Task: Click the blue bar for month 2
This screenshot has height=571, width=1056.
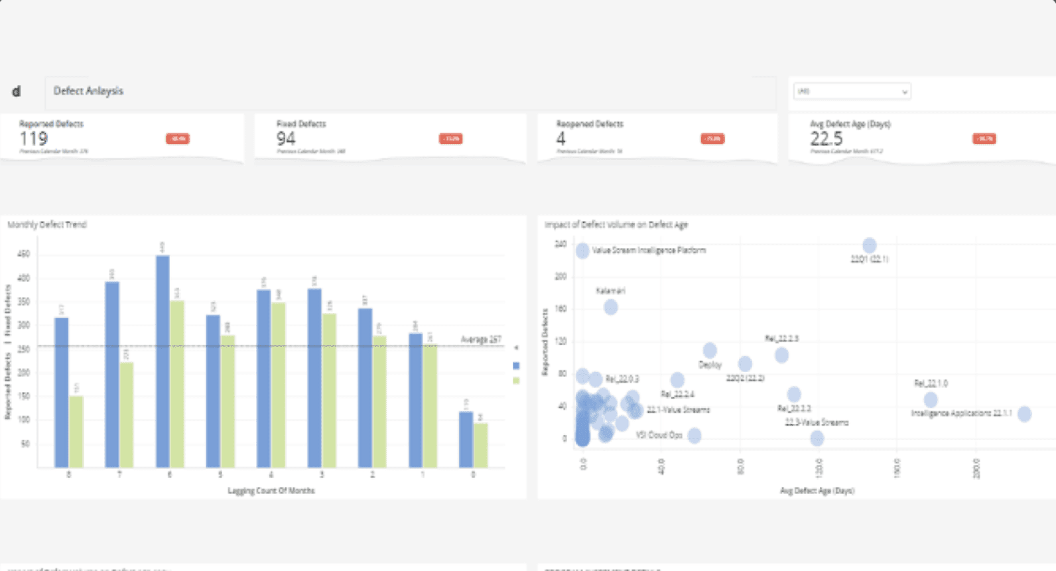Action: click(x=365, y=388)
